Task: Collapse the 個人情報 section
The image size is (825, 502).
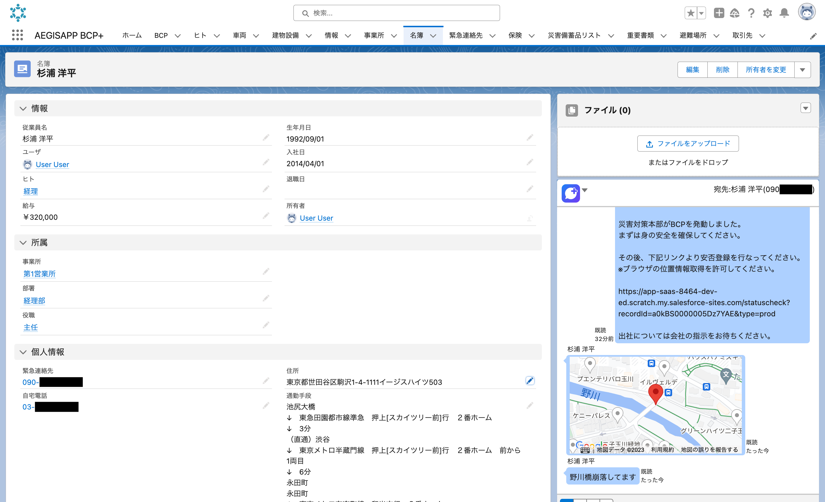Action: coord(23,352)
